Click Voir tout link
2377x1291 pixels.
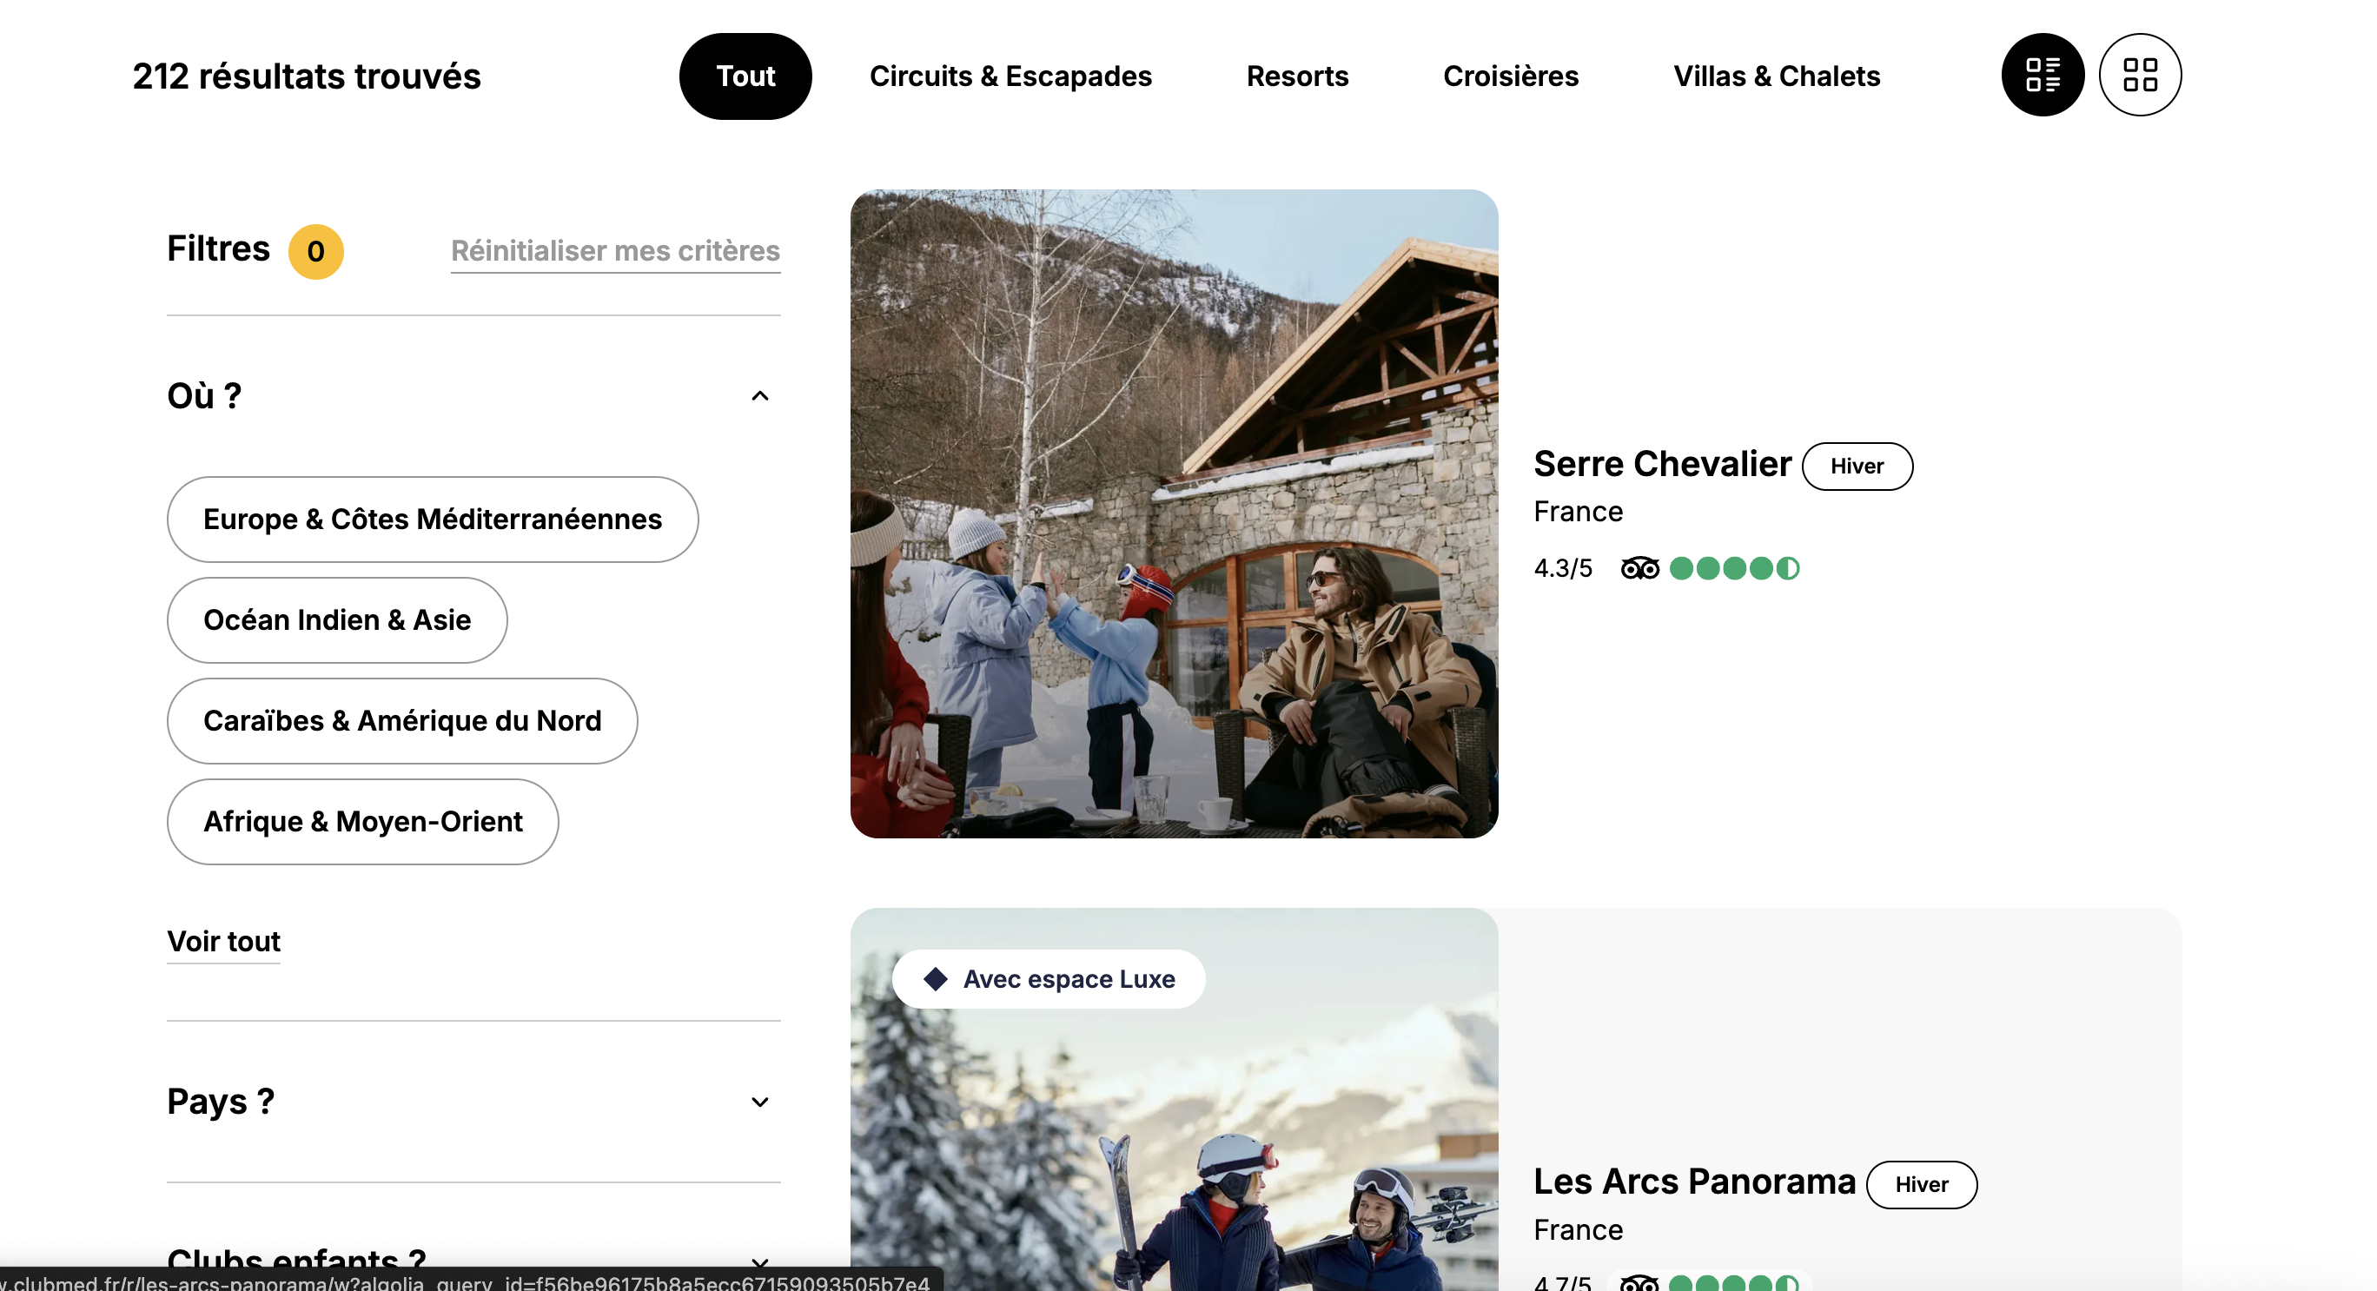coord(223,941)
